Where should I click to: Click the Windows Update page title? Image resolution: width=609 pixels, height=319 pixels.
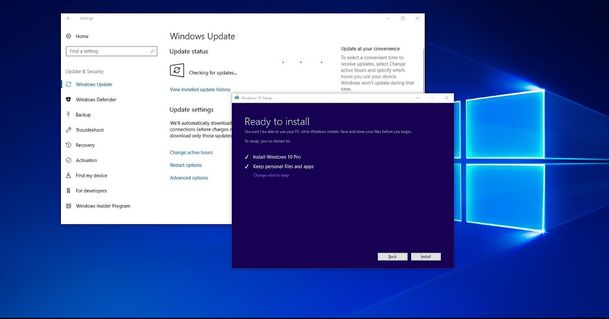click(202, 36)
